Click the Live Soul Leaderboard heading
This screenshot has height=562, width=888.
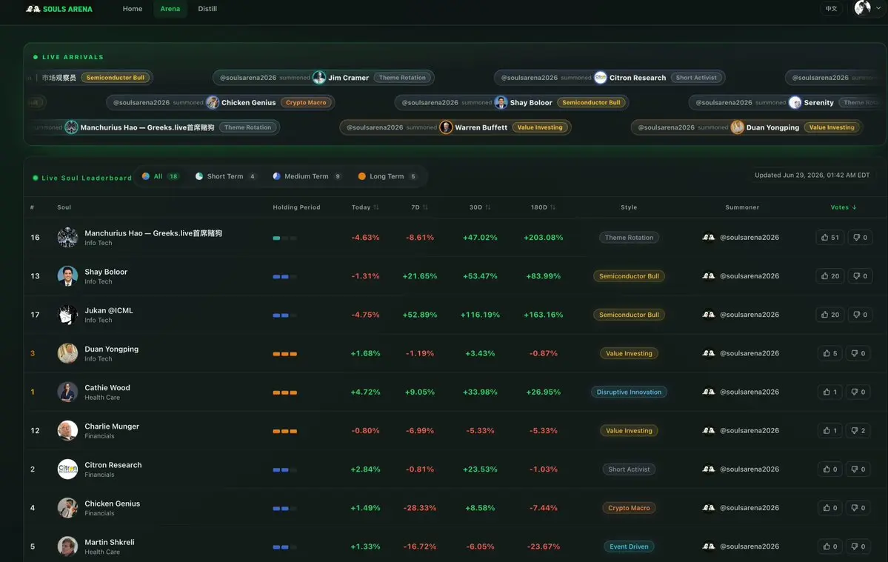click(87, 178)
